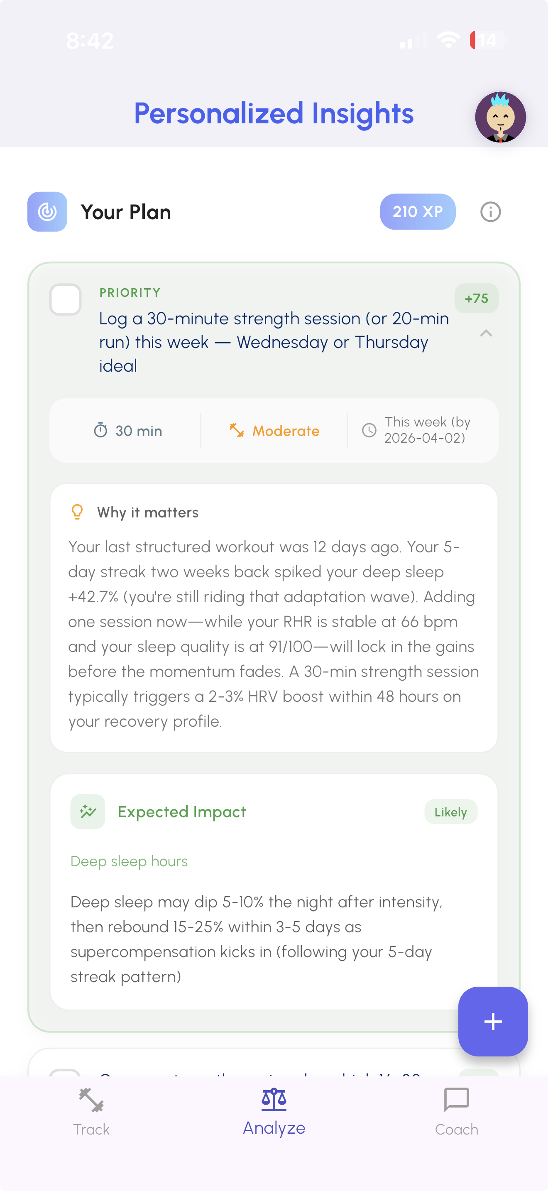Click the Your Plan target icon
The image size is (548, 1191).
click(46, 212)
